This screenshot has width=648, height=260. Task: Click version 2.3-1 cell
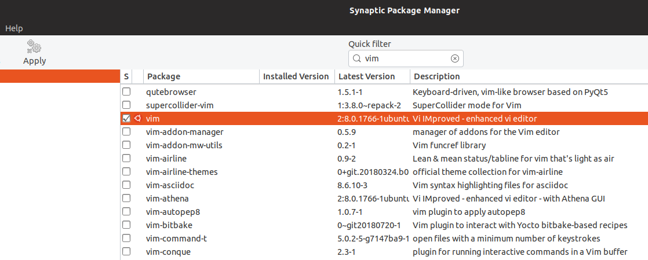click(x=347, y=252)
